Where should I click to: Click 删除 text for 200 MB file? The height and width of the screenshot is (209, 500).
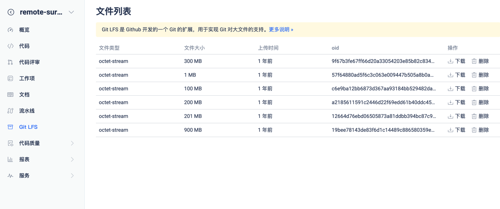(x=483, y=103)
